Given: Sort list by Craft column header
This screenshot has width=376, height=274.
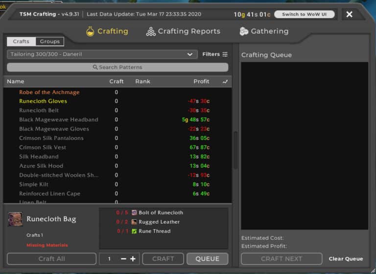Looking at the screenshot, I should tap(117, 82).
